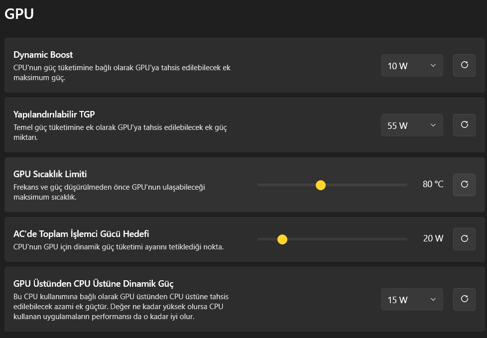The image size is (487, 338).
Task: Reset GPU Üstünden CPU Üstüne Dinamik Güç
Action: (464, 299)
